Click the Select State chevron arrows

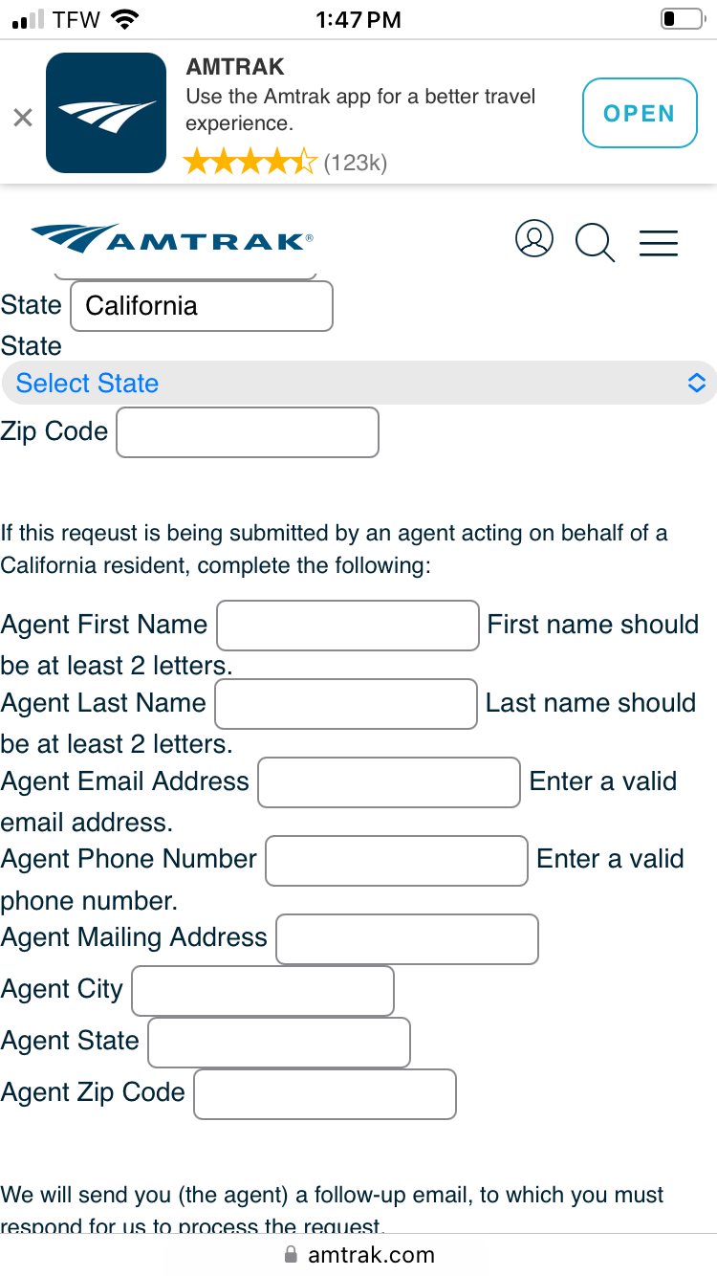pyautogui.click(x=697, y=383)
